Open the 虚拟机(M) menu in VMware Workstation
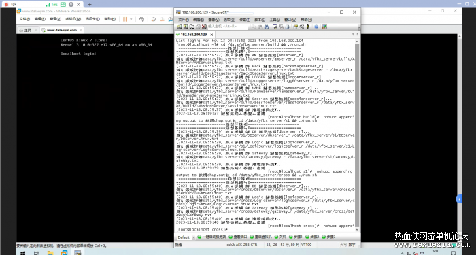This screenshot has height=255, width=476. pos(73,19)
